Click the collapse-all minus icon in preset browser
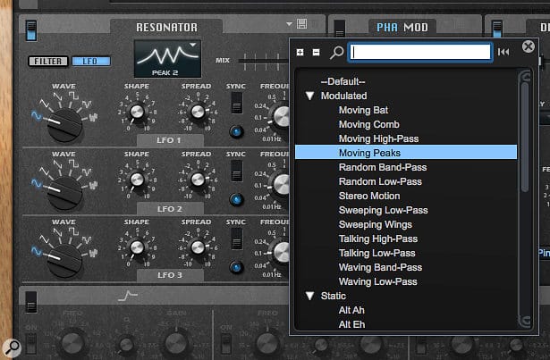The width and height of the screenshot is (550, 360). click(x=317, y=52)
